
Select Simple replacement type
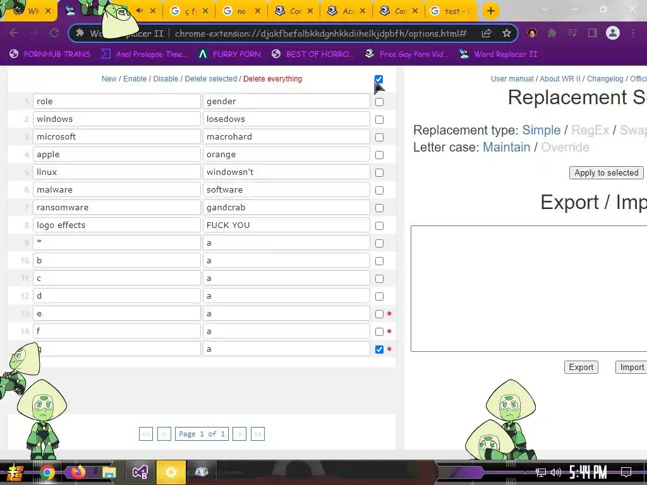click(x=541, y=130)
